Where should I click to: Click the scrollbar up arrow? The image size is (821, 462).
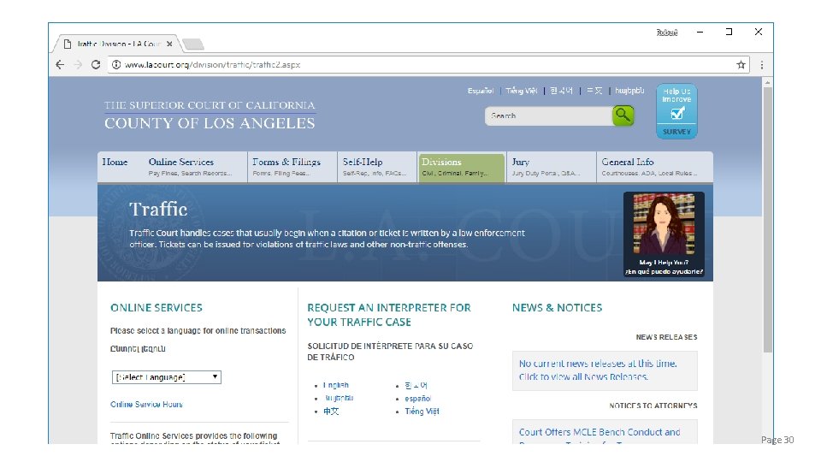[x=768, y=82]
